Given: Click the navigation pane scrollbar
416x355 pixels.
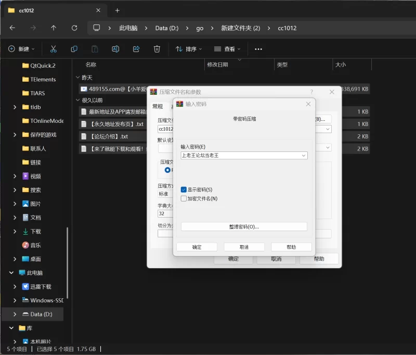Looking at the screenshot, I should pyautogui.click(x=67, y=263).
